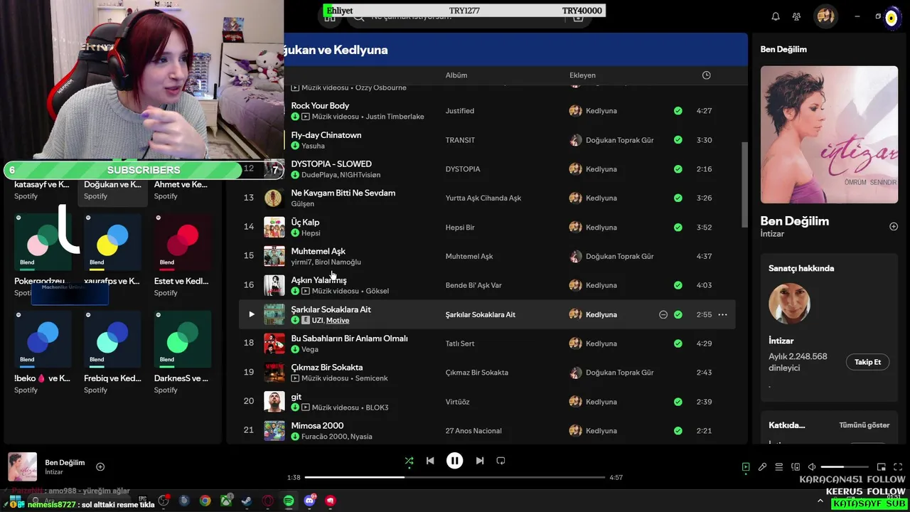
Task: Open the profile avatar menu
Action: (x=825, y=16)
